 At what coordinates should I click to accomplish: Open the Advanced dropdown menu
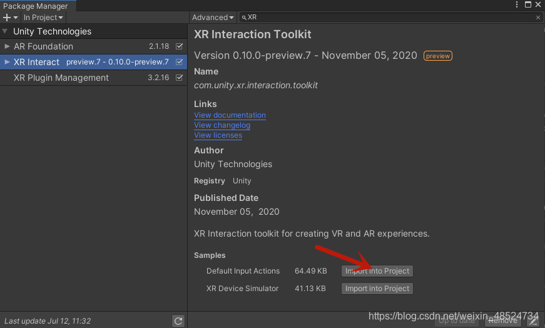tap(213, 18)
